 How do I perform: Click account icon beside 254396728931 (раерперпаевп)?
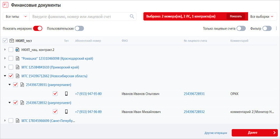click(x=22, y=85)
